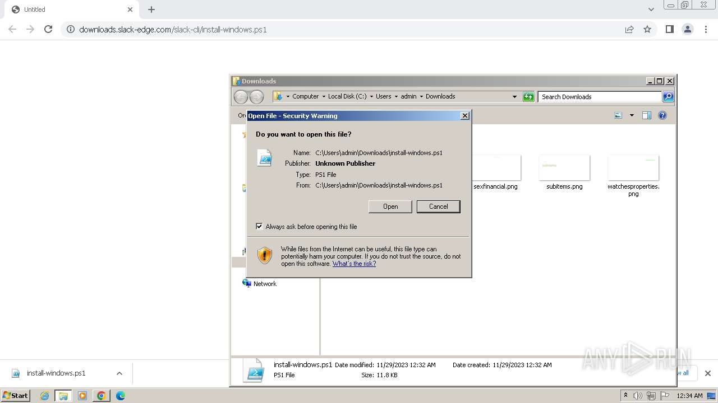Open What's the risk link
Screen dimensions: 718x403
point(354,264)
